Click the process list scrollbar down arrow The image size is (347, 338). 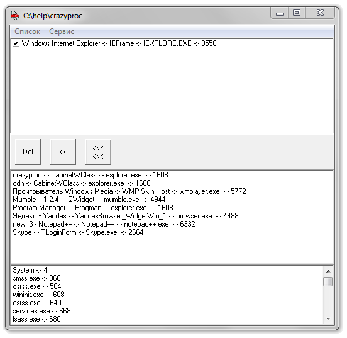(x=328, y=319)
